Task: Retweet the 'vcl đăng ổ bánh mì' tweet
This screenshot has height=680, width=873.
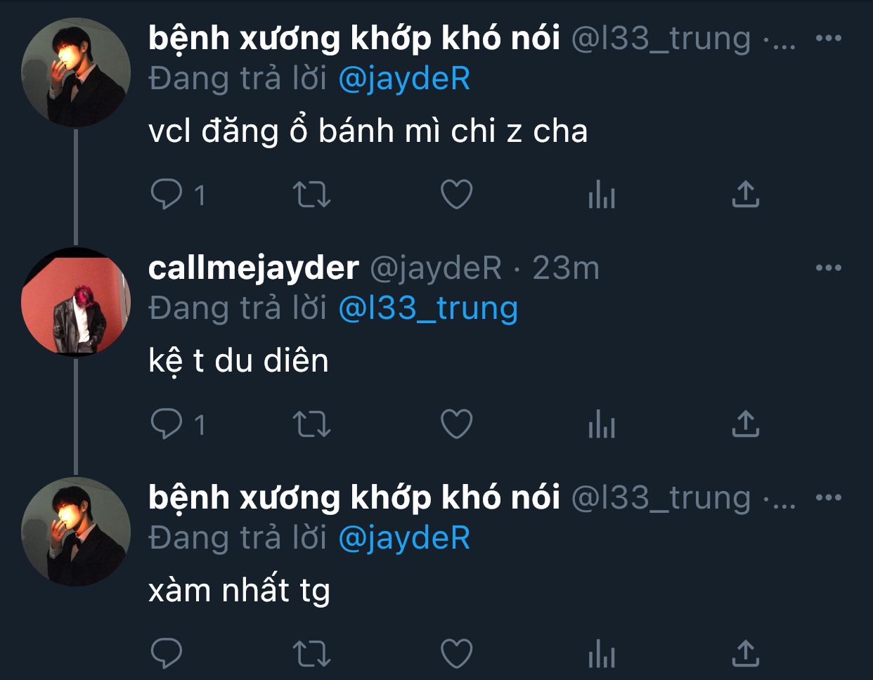Action: [x=311, y=195]
